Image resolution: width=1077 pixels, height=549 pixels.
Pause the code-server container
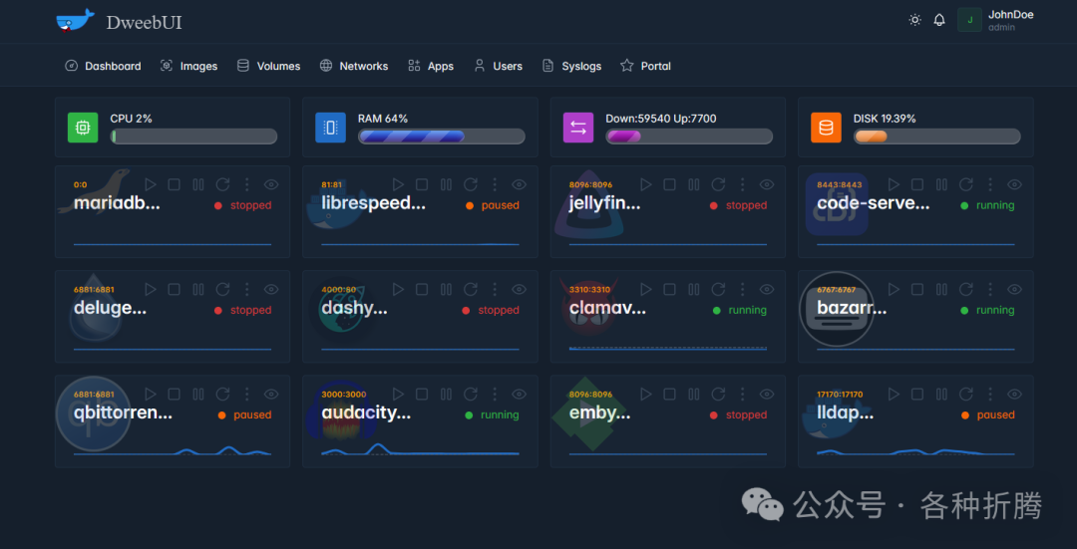(942, 184)
